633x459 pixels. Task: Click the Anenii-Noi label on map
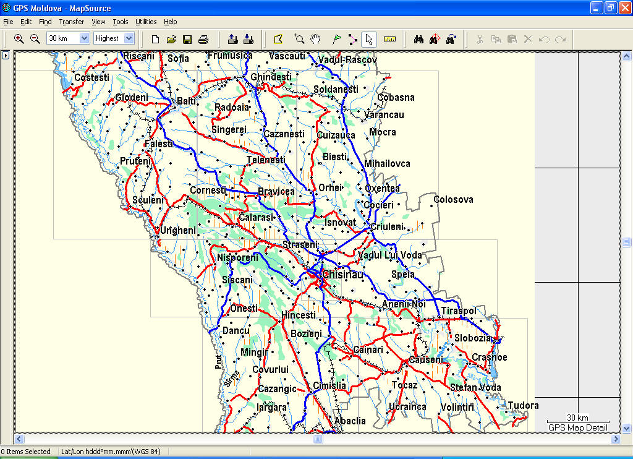tap(404, 304)
